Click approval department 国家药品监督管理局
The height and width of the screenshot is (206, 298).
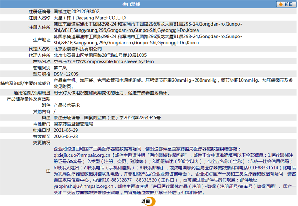pyautogui.click(x=73, y=124)
